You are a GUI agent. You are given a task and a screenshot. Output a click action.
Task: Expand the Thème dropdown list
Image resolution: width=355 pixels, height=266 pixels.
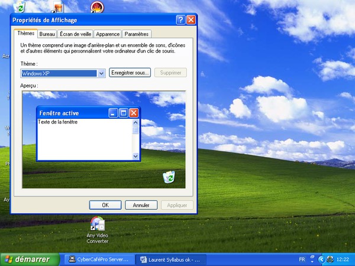101,73
